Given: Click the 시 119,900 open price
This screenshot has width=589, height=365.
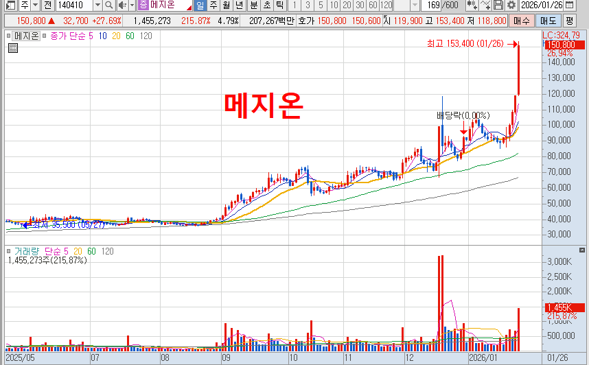Looking at the screenshot, I should [x=403, y=21].
